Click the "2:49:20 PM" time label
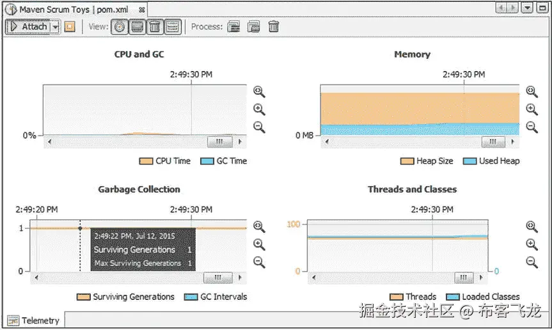The width and height of the screenshot is (552, 330). coord(36,210)
